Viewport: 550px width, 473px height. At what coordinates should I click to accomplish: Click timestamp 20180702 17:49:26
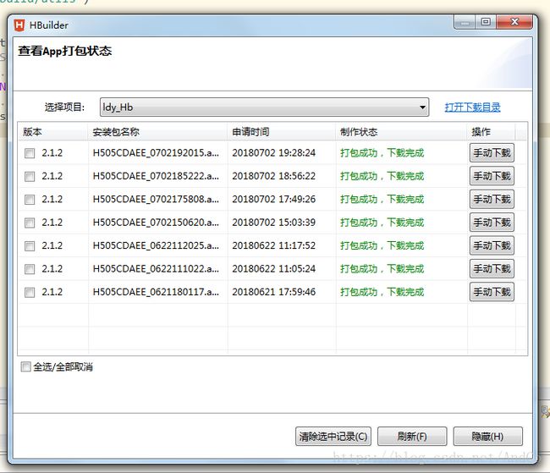coord(273,199)
